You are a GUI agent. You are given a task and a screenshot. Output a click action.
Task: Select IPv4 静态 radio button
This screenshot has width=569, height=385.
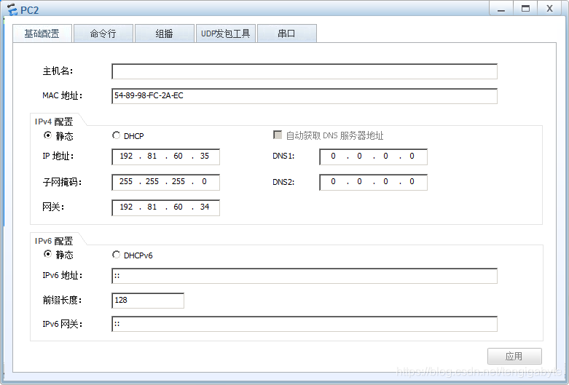coord(47,135)
